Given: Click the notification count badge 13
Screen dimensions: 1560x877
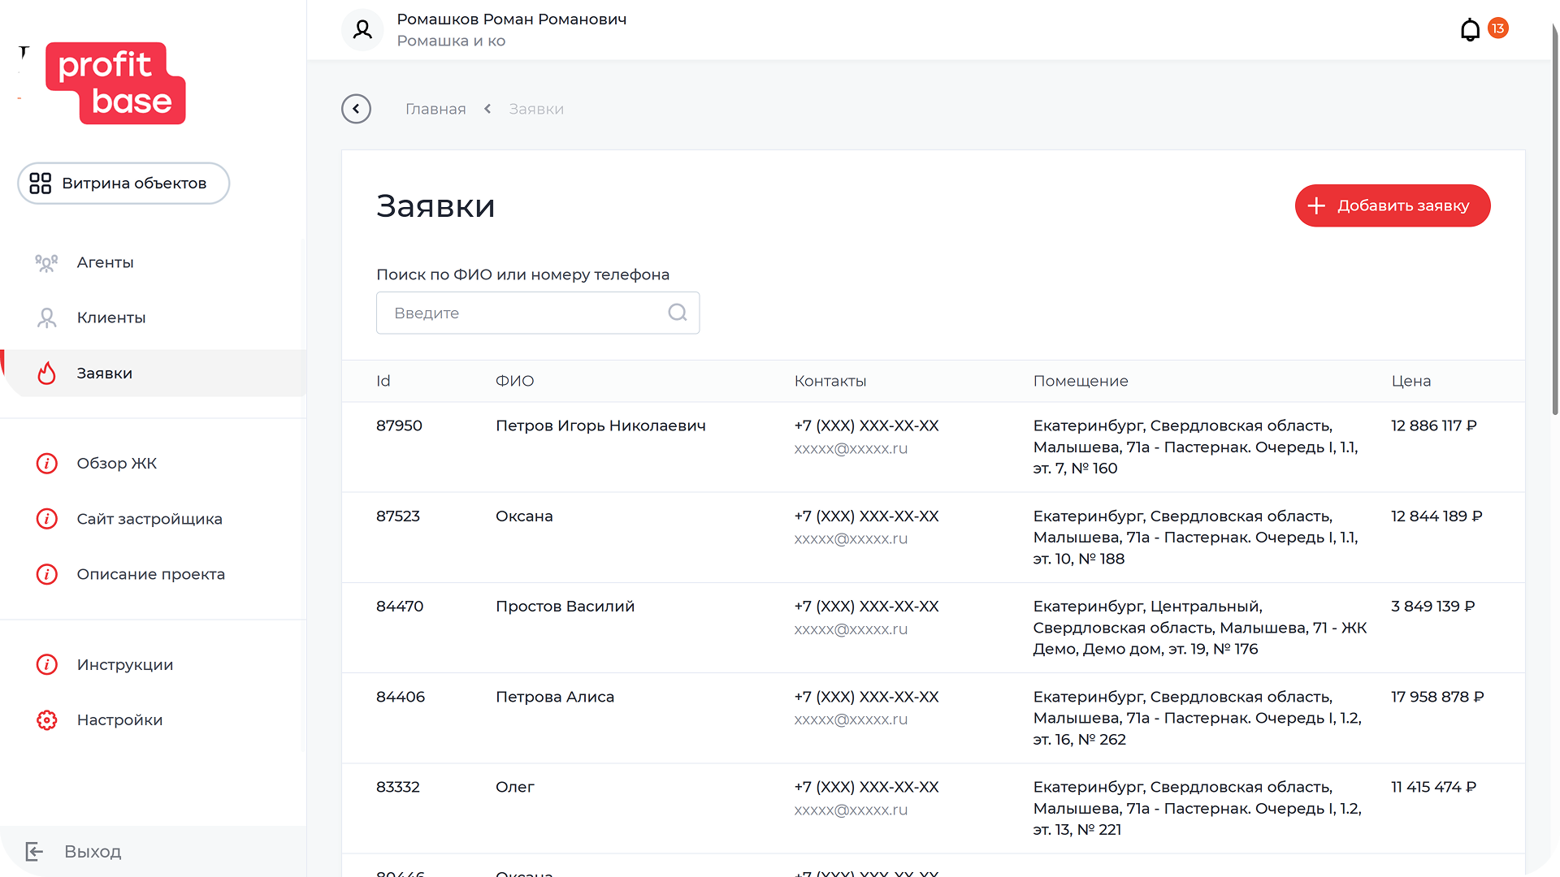Looking at the screenshot, I should click(1498, 28).
